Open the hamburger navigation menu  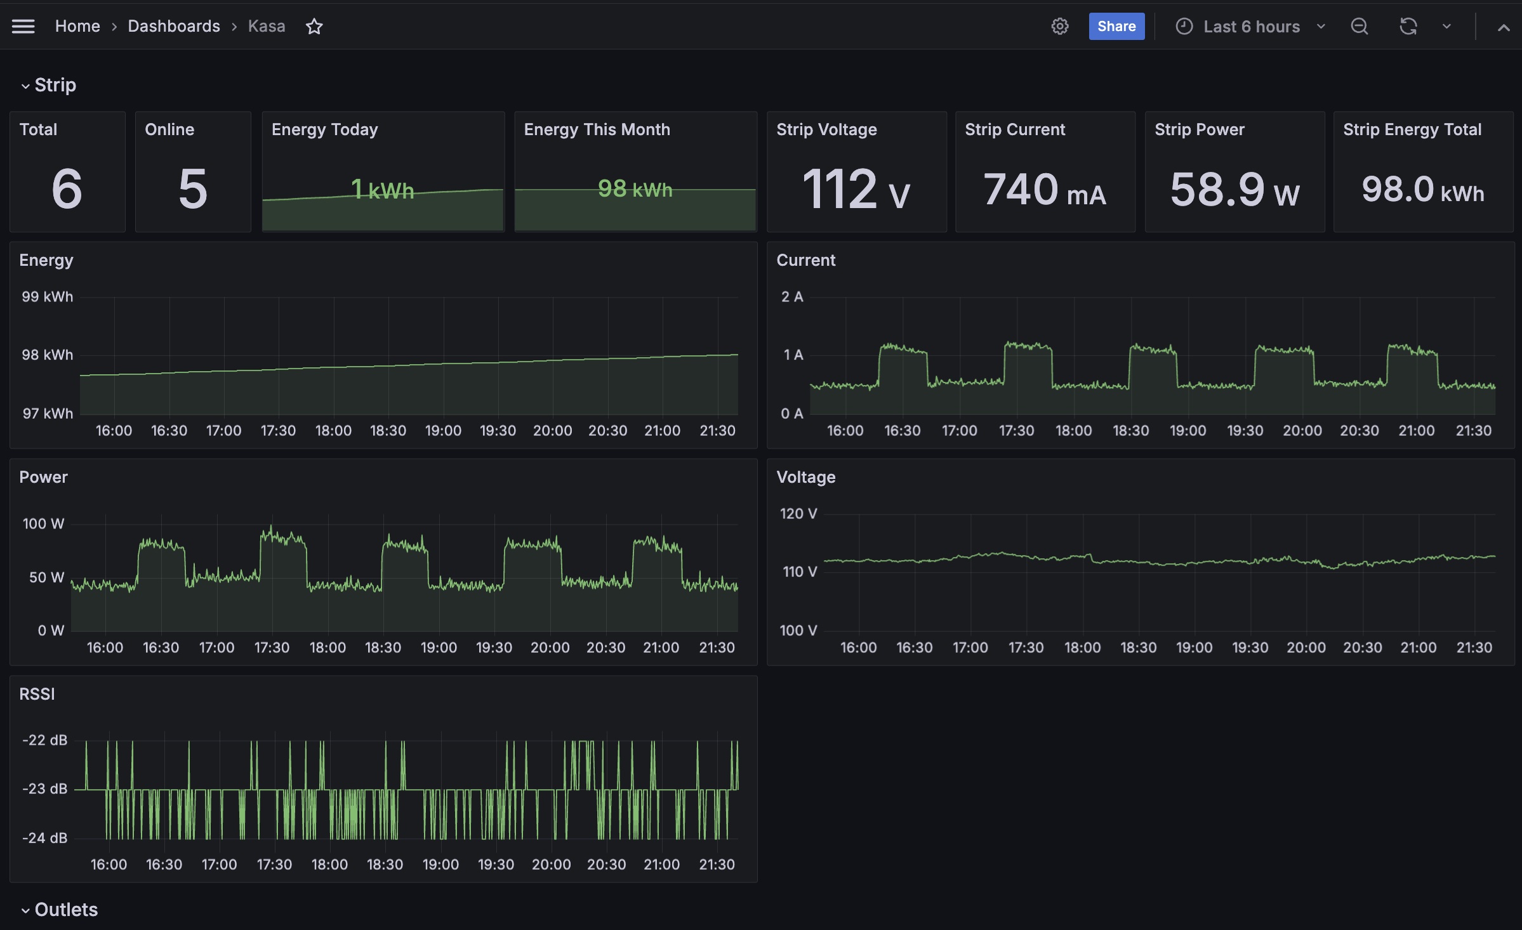(x=23, y=26)
